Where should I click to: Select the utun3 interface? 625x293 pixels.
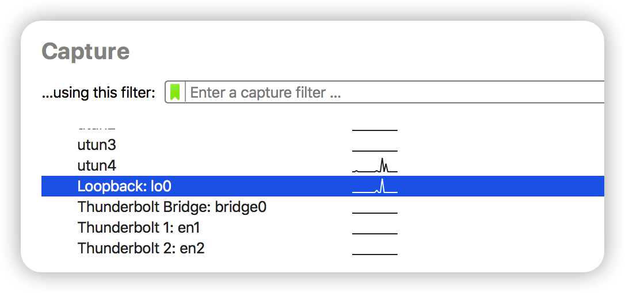(97, 145)
